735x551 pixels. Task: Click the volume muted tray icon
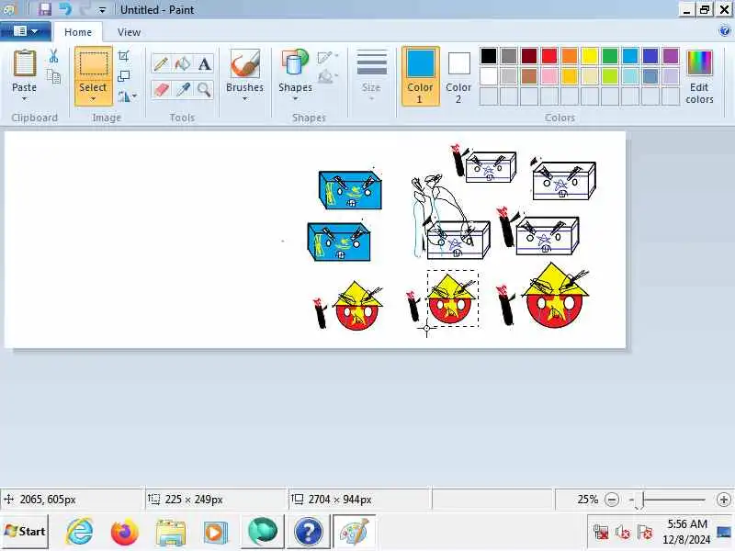623,533
